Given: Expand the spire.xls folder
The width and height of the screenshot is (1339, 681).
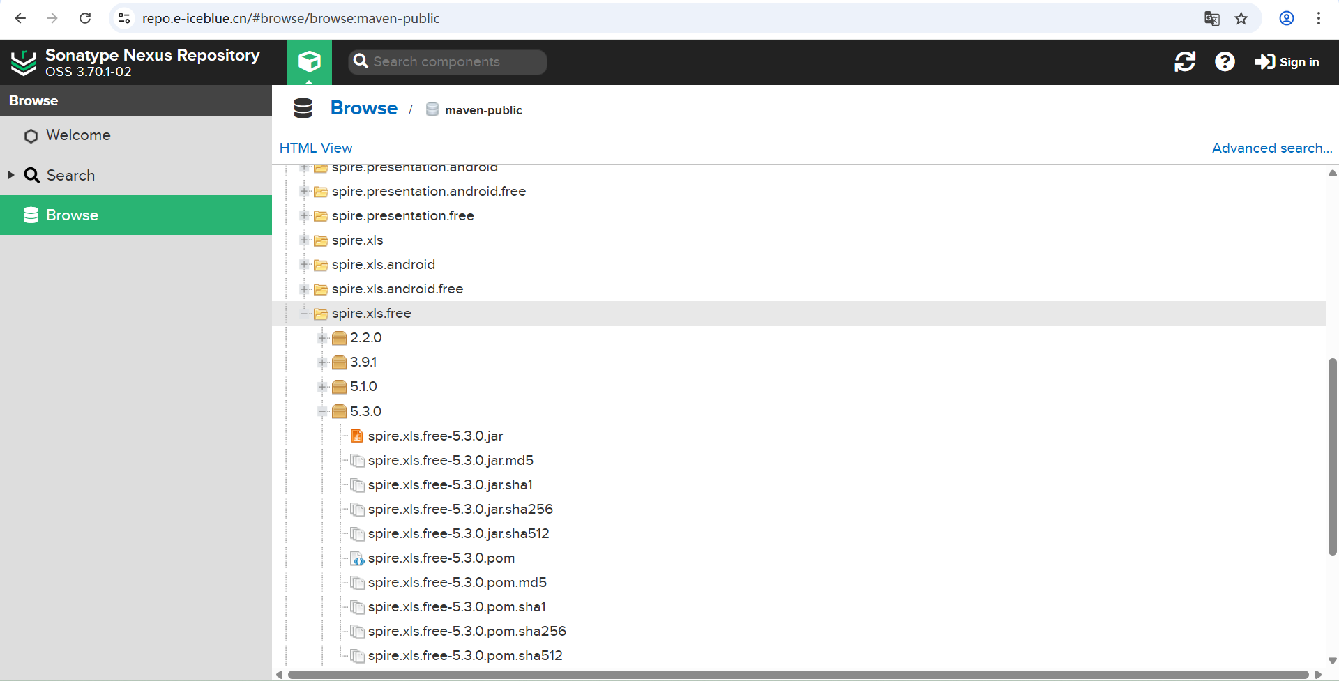Looking at the screenshot, I should (x=304, y=240).
